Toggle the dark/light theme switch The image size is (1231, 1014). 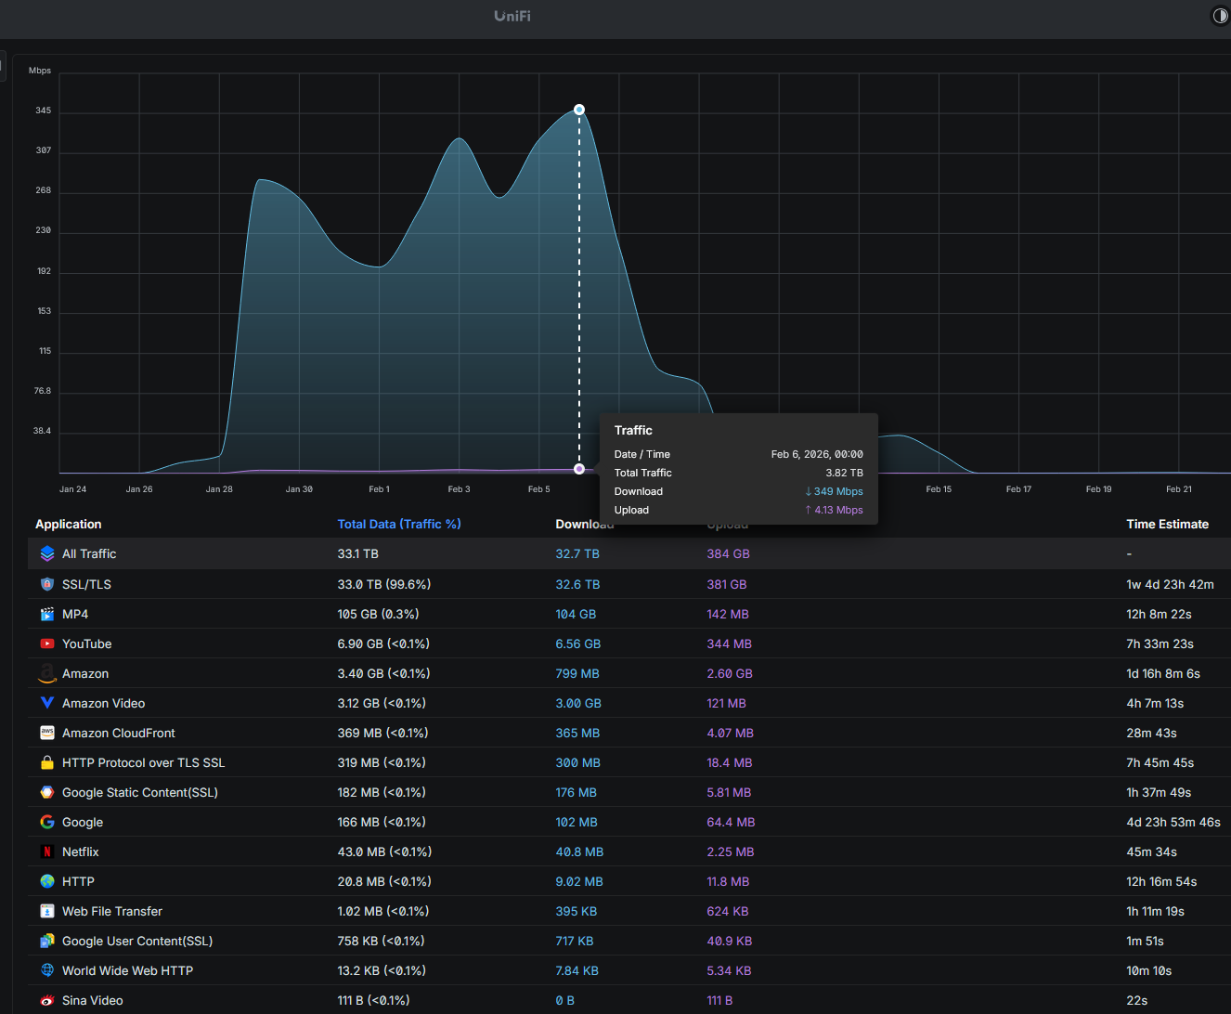[x=1220, y=16]
